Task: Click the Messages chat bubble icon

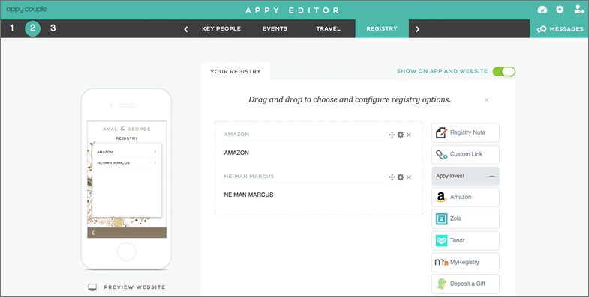Action: 541,29
